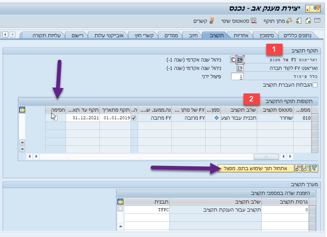The image size is (327, 237).
Task: Click the תכנית עבור הצע cell
Action: tap(239, 118)
